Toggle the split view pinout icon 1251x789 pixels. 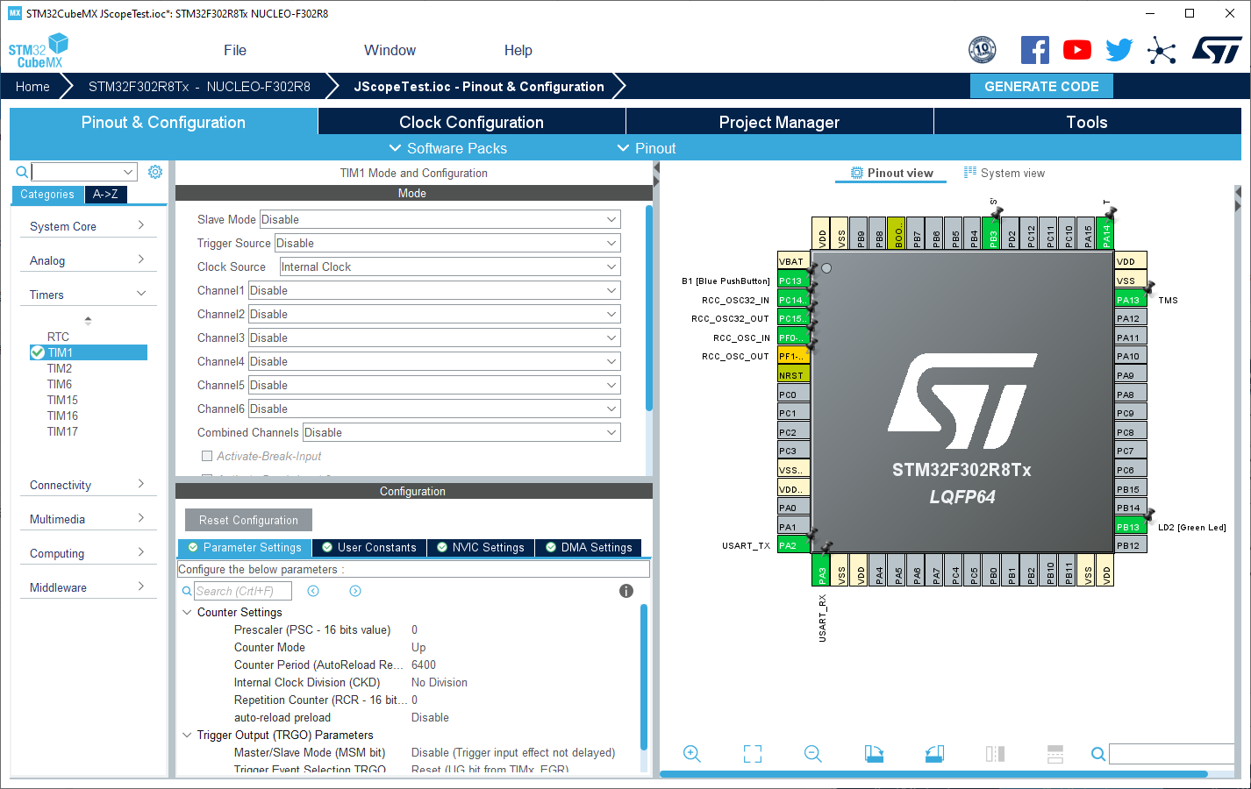[995, 754]
